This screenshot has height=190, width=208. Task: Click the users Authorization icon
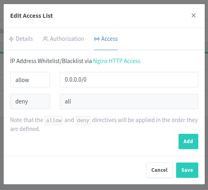(x=45, y=39)
